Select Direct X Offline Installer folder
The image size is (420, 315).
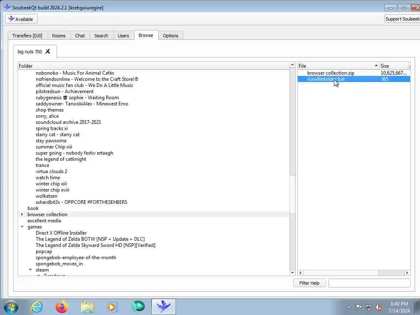point(61,233)
